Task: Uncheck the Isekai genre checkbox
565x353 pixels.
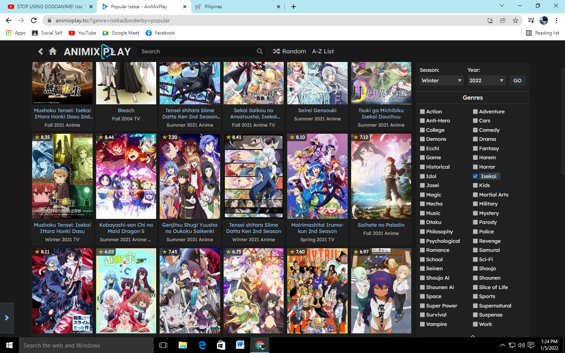Action: point(475,176)
